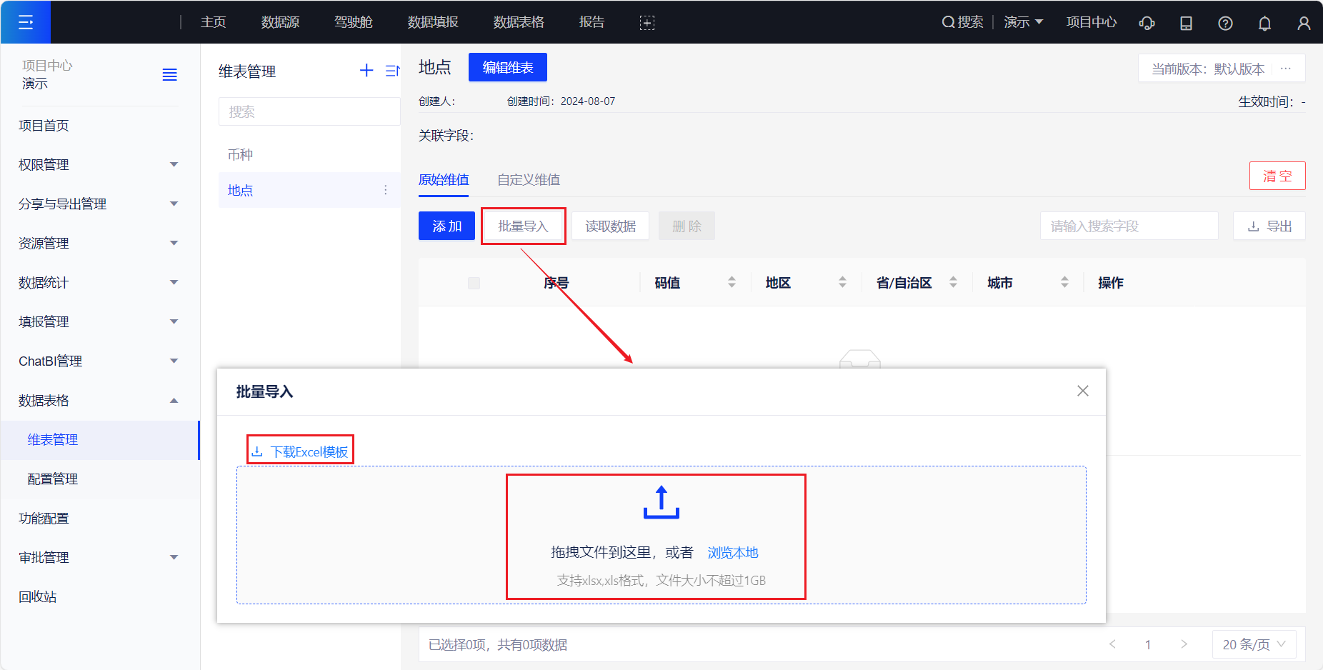Click the 请输入搜索字段 search input
This screenshot has width=1323, height=670.
click(x=1129, y=226)
